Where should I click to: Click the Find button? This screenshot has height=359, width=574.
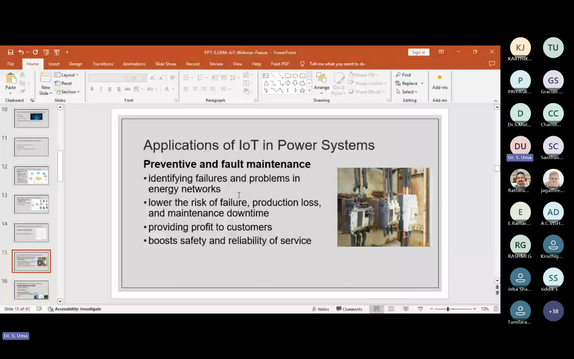tap(403, 75)
